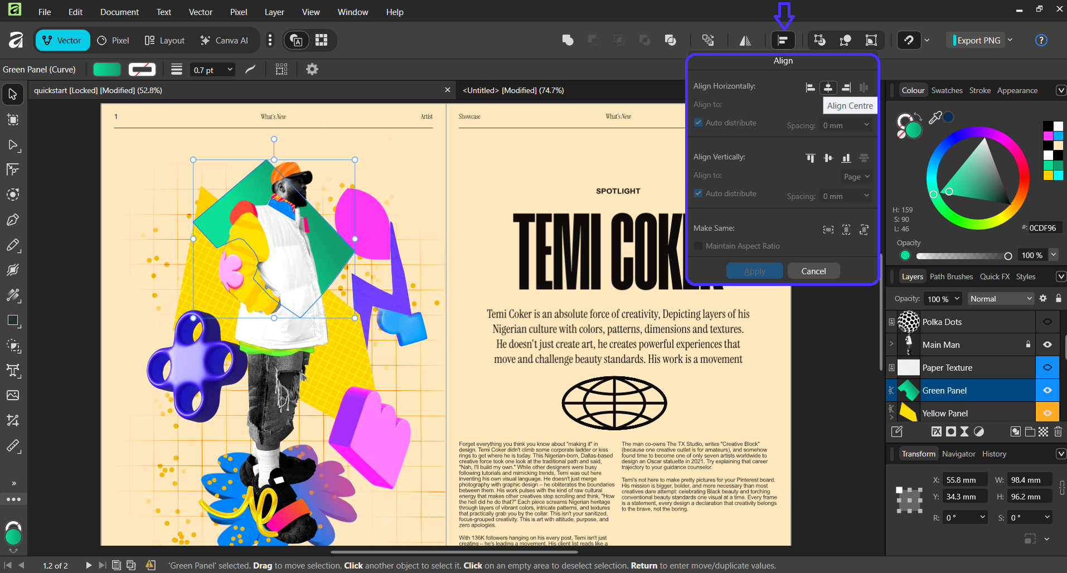Click Cancel in the Align panel
The width and height of the screenshot is (1067, 573).
point(813,271)
